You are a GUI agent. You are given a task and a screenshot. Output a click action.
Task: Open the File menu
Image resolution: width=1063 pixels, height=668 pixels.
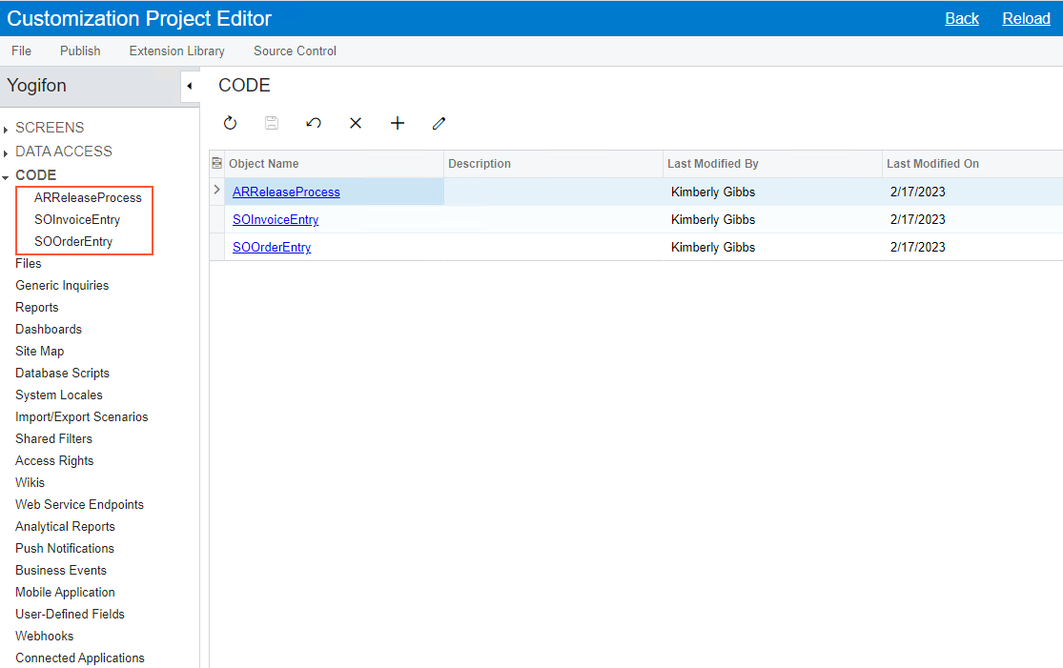pos(21,51)
